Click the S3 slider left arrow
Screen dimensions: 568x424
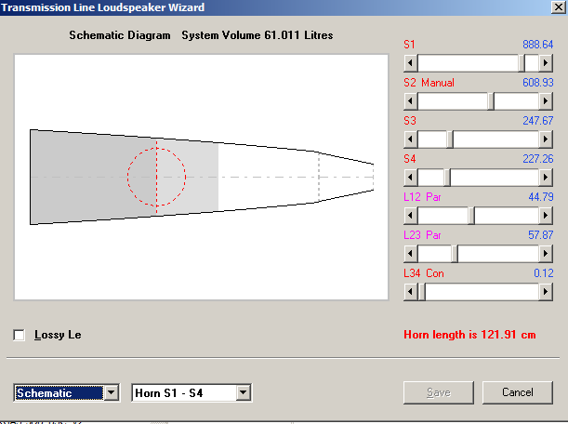click(x=410, y=139)
